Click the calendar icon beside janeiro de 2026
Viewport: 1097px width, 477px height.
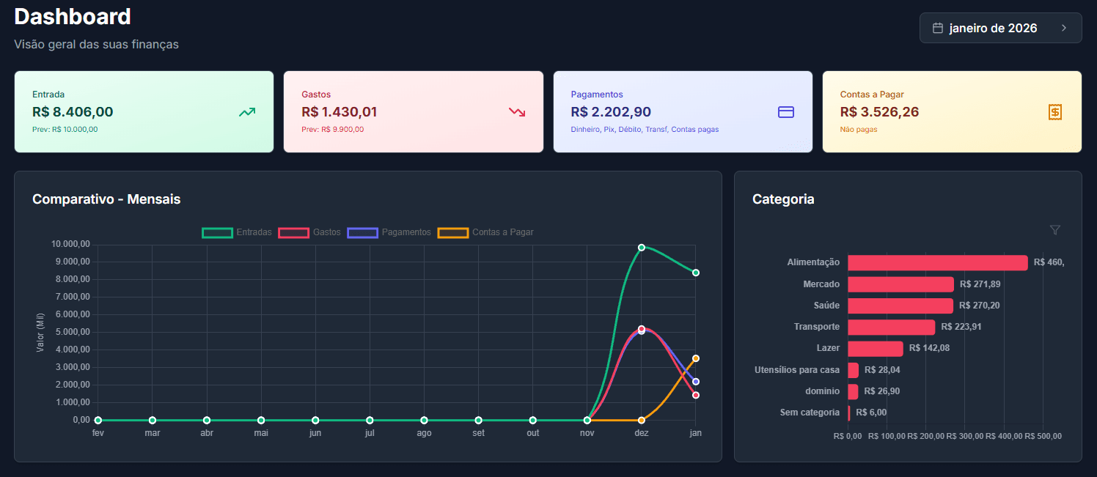coord(937,28)
